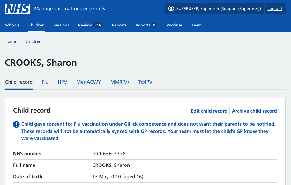
Task: Switch to the HPV tab
Action: pyautogui.click(x=62, y=82)
